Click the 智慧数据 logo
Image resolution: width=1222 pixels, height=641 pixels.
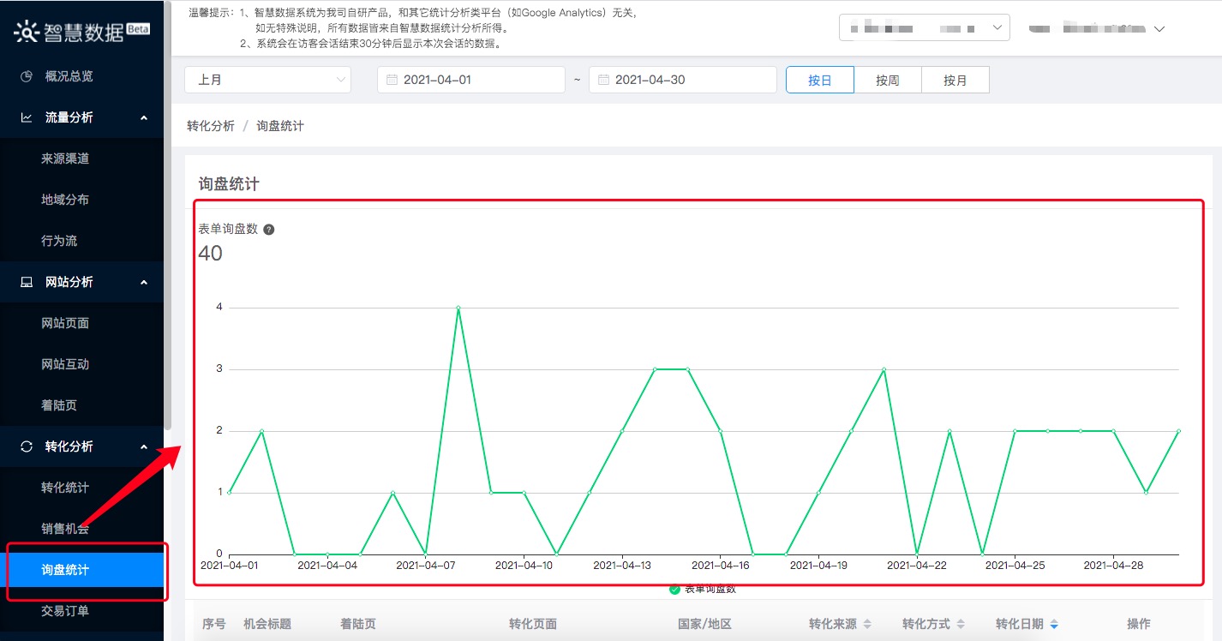coord(81,31)
